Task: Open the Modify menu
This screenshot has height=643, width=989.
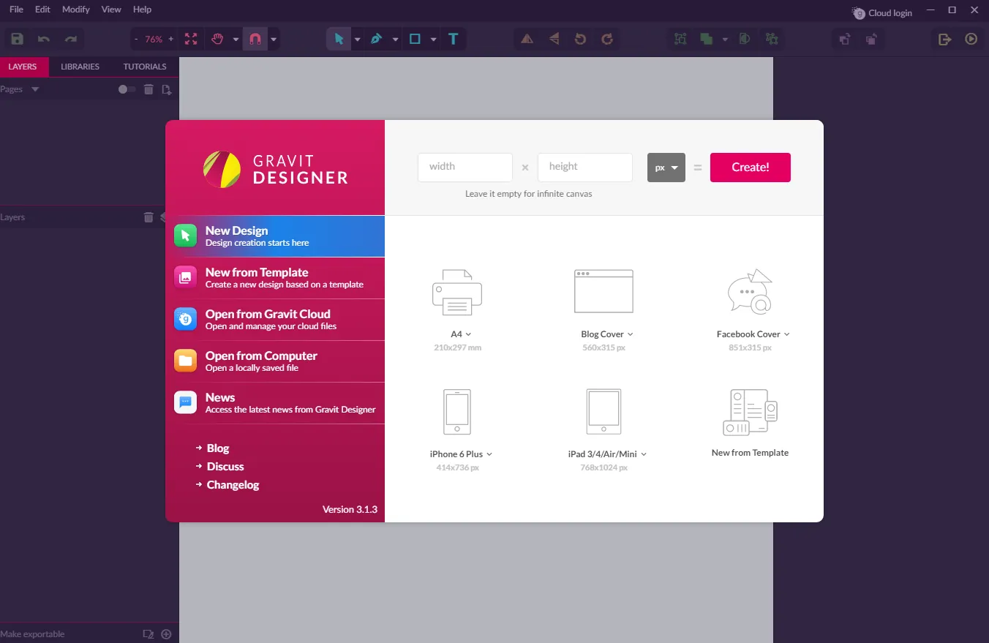Action: pos(76,10)
